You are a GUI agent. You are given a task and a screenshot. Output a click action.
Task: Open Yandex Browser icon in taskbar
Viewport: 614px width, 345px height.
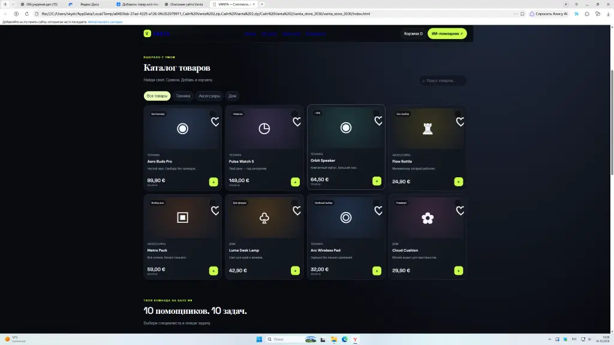coord(355,339)
